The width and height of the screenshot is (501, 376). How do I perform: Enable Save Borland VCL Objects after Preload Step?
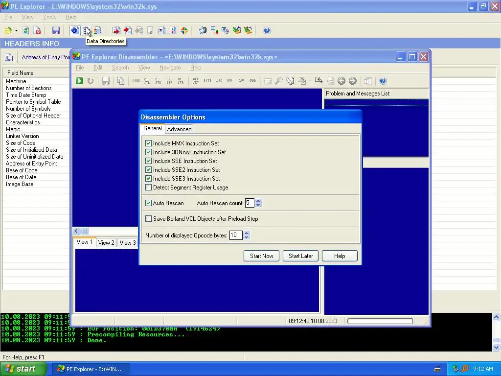[148, 219]
